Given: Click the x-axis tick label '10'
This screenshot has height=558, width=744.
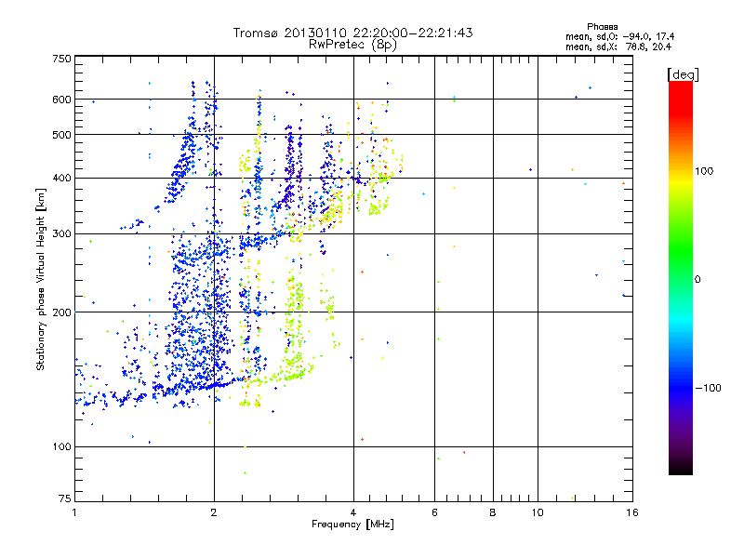Looking at the screenshot, I should point(538,512).
